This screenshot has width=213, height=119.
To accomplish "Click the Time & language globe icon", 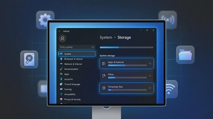I will point(61,84).
